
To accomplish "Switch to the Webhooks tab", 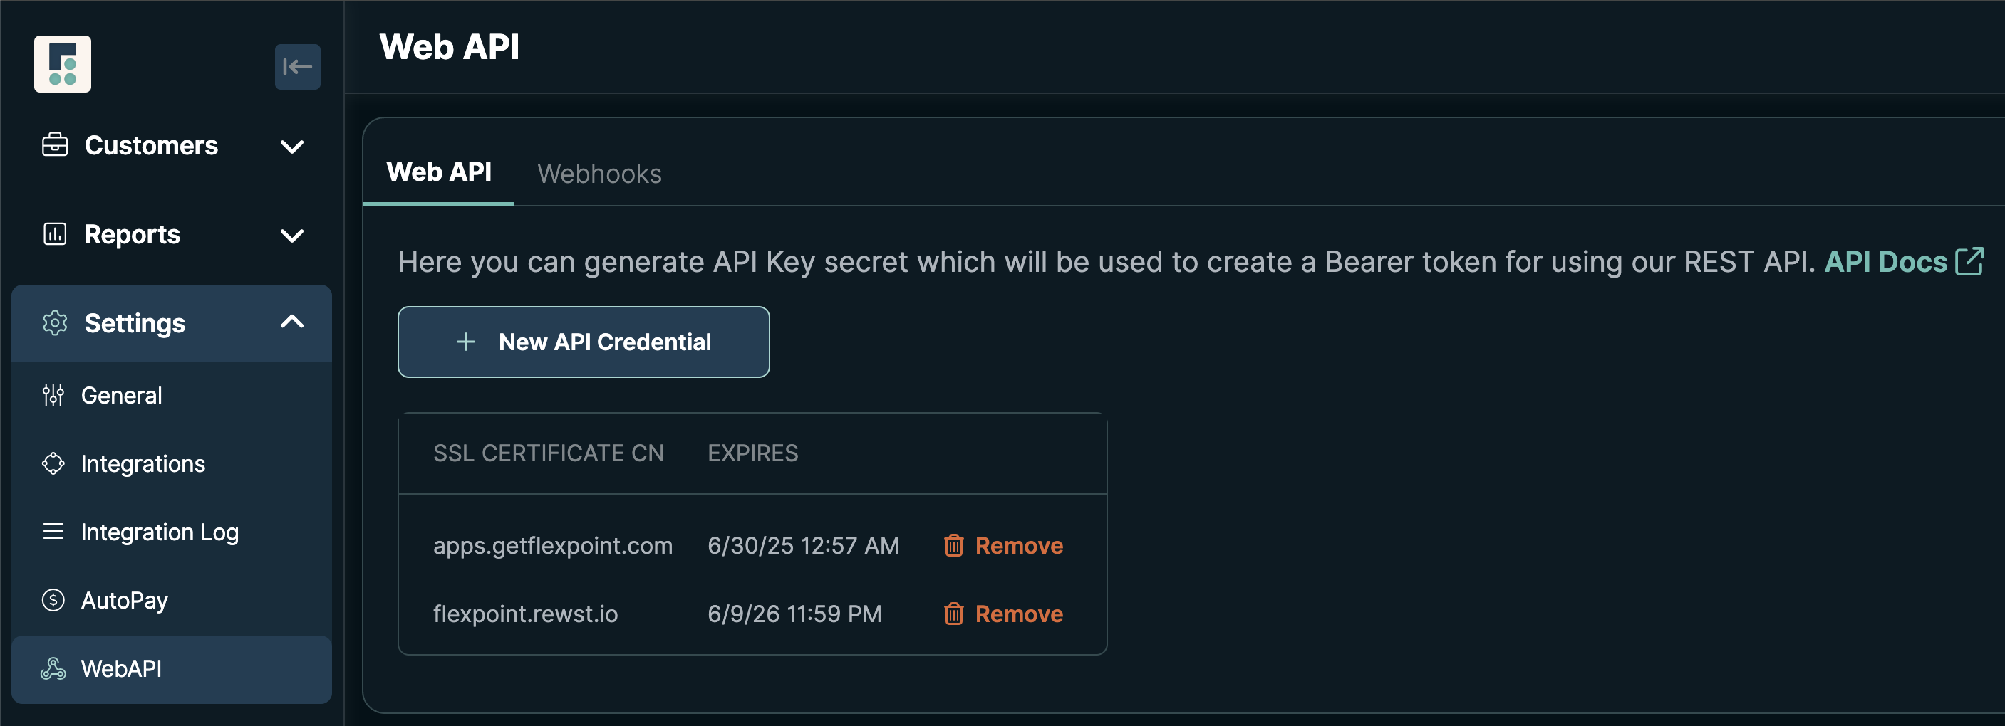I will 599,174.
